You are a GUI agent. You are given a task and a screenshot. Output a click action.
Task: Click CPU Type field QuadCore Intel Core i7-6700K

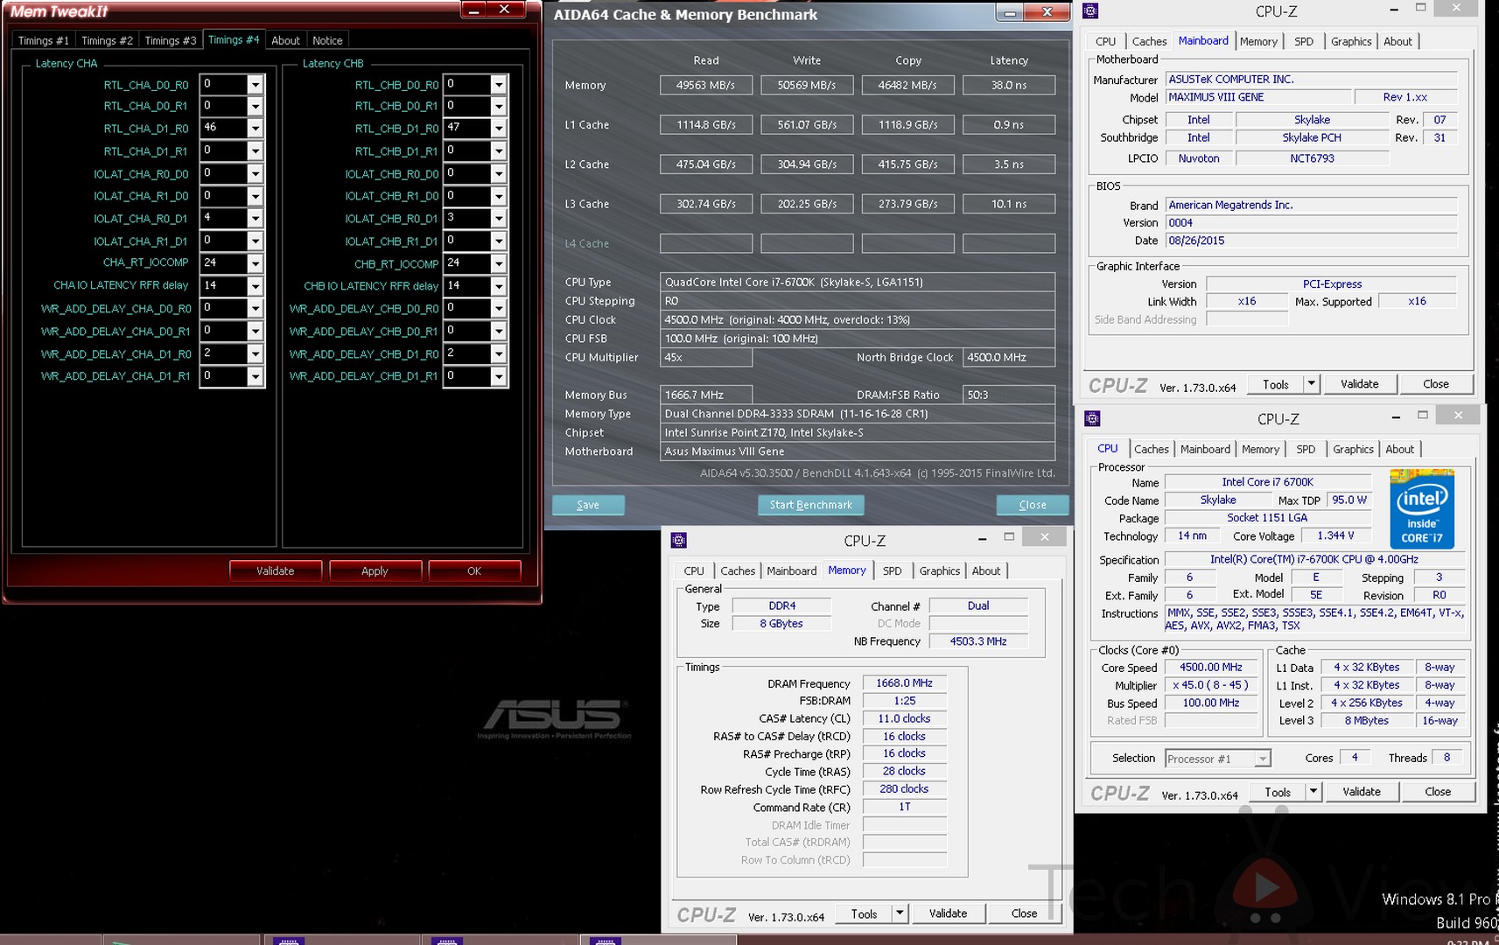click(858, 282)
